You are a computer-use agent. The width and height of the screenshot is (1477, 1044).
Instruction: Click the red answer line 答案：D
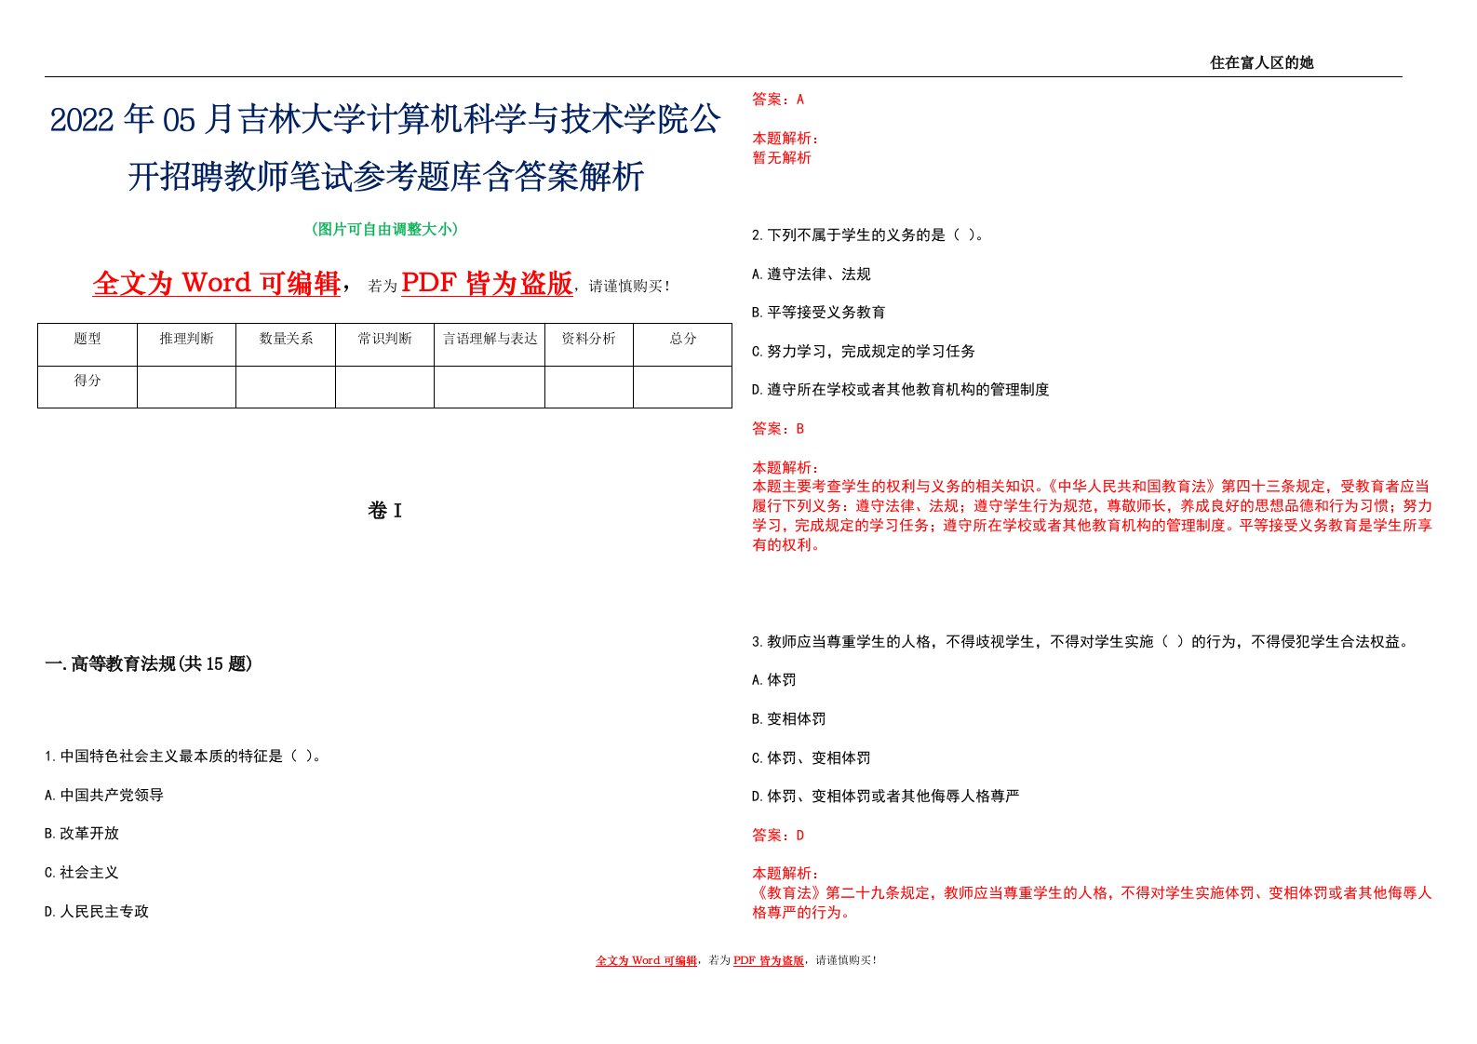pyautogui.click(x=778, y=836)
